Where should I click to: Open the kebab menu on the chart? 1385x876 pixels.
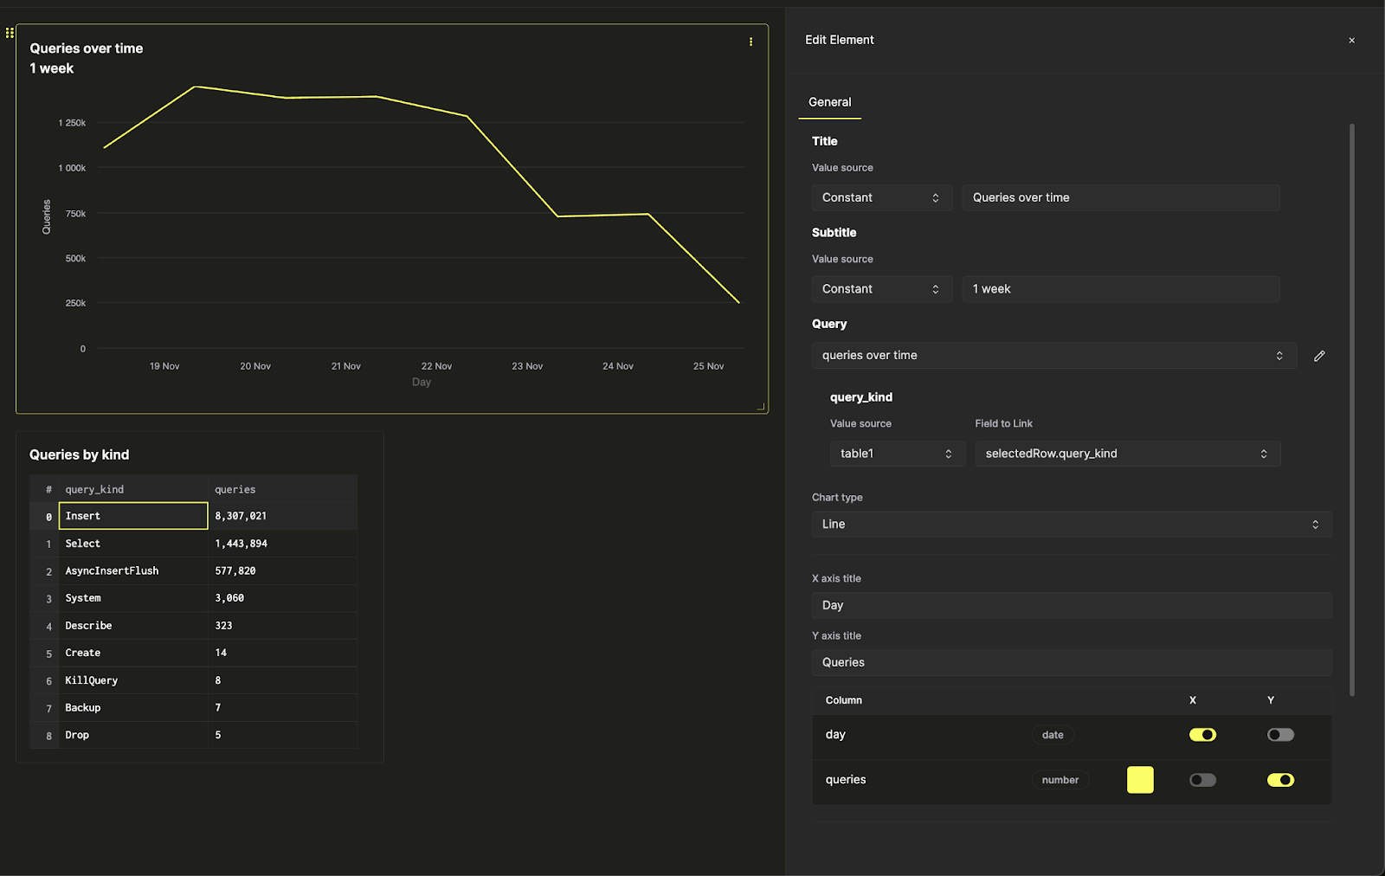point(750,42)
